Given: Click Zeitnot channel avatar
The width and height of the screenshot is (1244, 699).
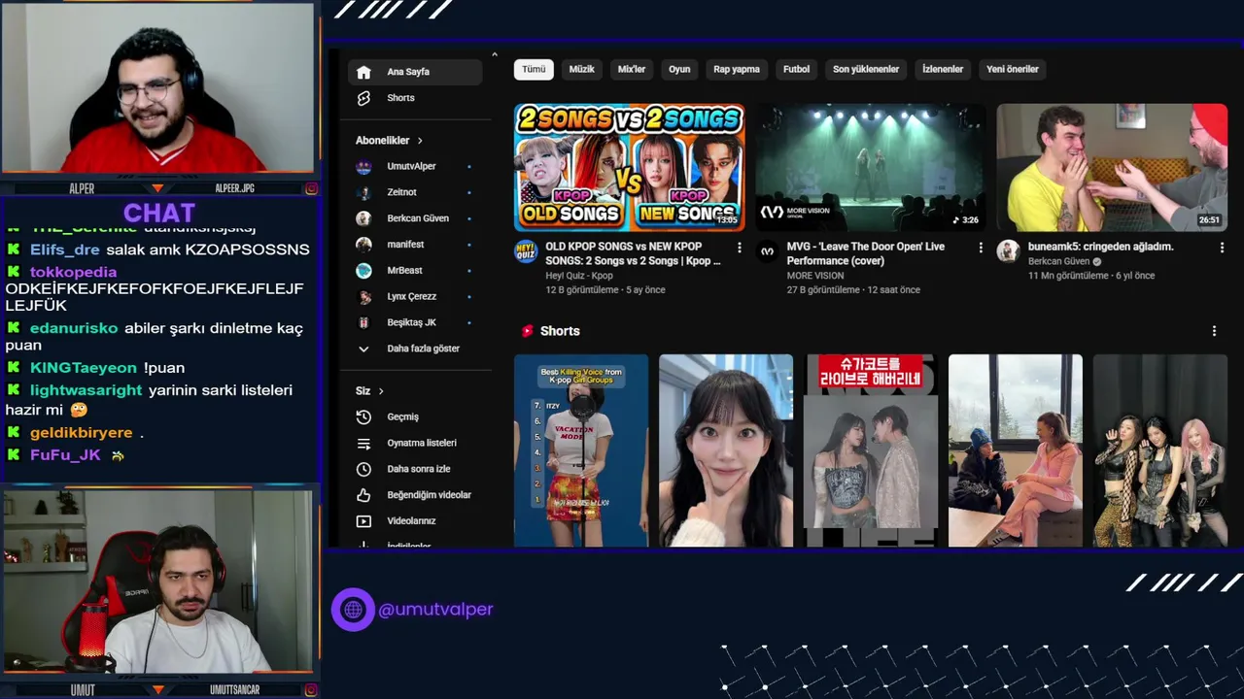Looking at the screenshot, I should (363, 192).
